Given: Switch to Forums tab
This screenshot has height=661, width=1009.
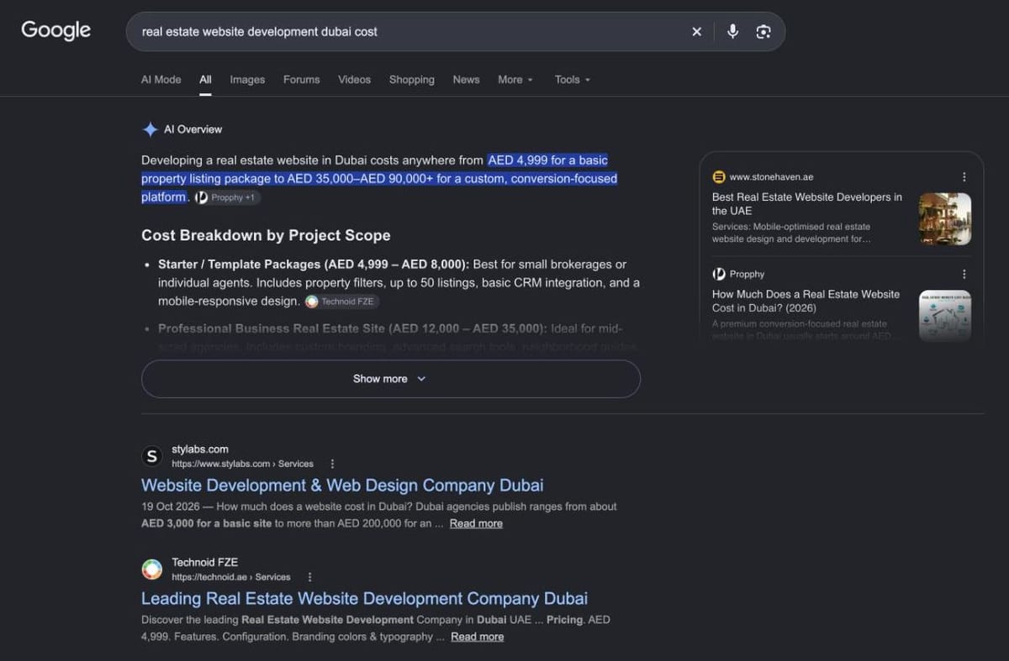Looking at the screenshot, I should coord(301,79).
